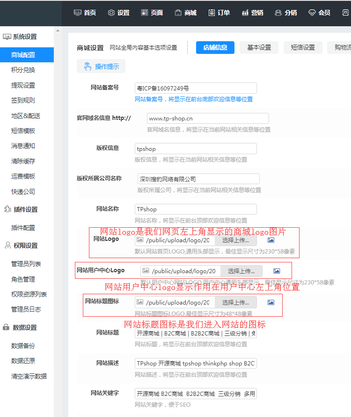
Task: Switch to the 短信设置 tab
Action: pyautogui.click(x=303, y=47)
